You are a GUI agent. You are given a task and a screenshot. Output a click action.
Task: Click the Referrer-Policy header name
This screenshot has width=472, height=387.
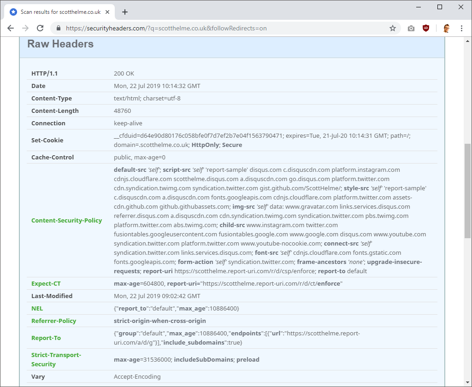pyautogui.click(x=53, y=321)
